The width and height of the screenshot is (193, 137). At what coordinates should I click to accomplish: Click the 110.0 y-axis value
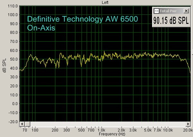13,6
